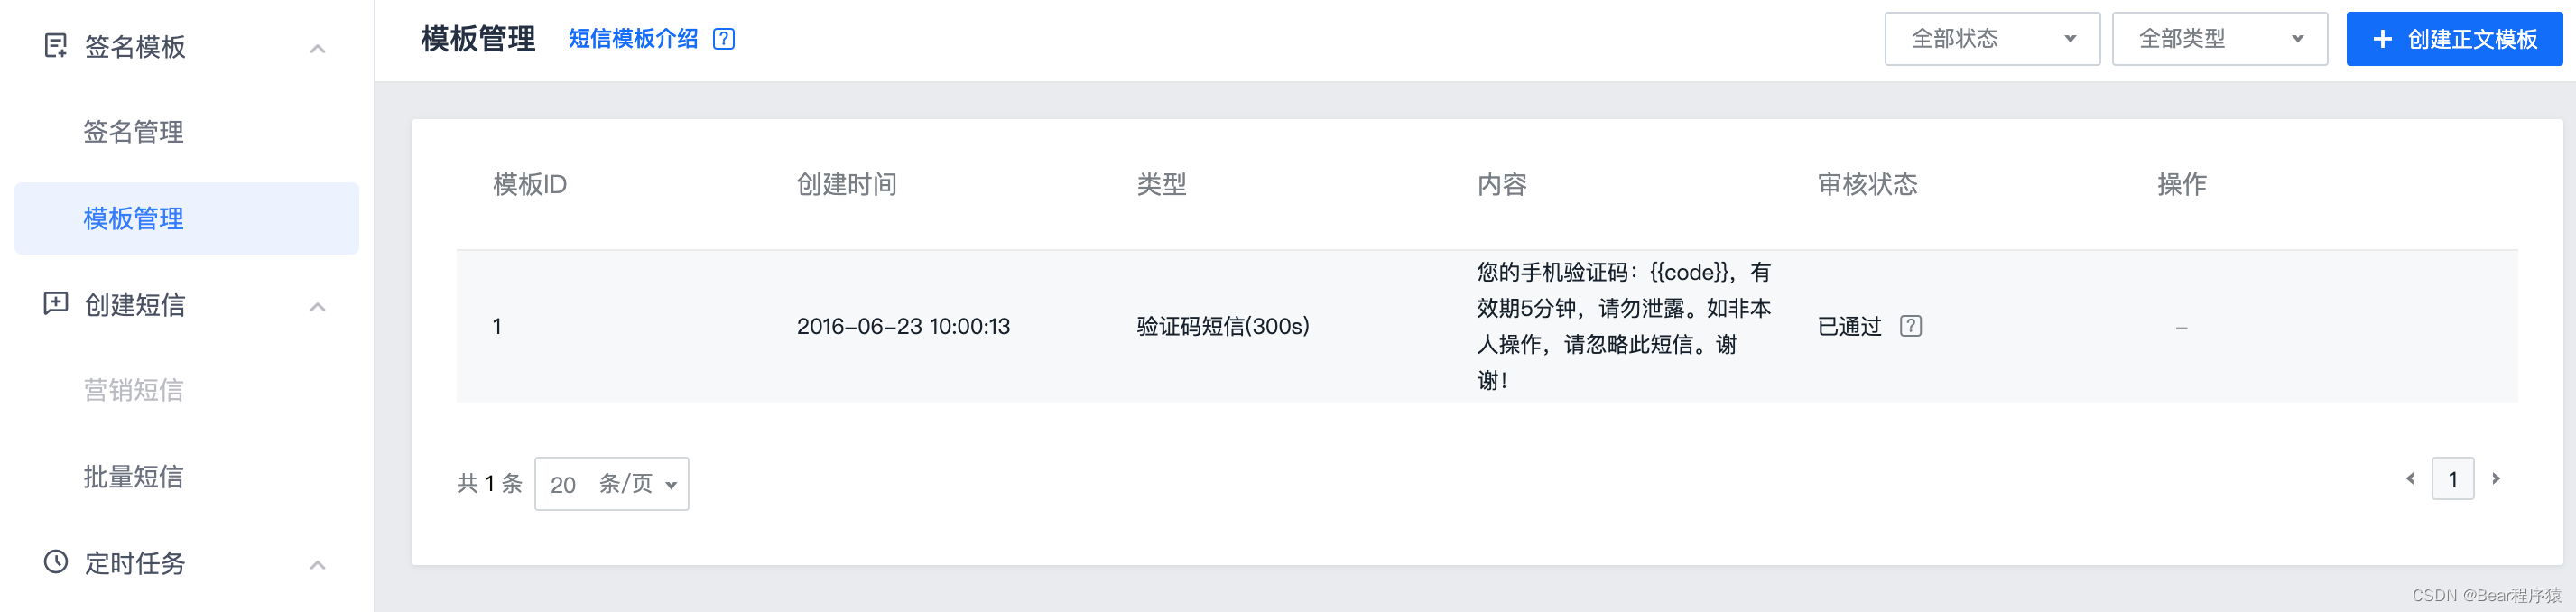Click the previous page arrow icon
Screen dimensions: 2576x612
pyautogui.click(x=2409, y=479)
